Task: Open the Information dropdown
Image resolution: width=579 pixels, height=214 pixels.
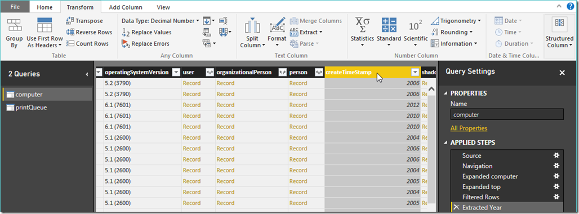Action: (x=454, y=43)
